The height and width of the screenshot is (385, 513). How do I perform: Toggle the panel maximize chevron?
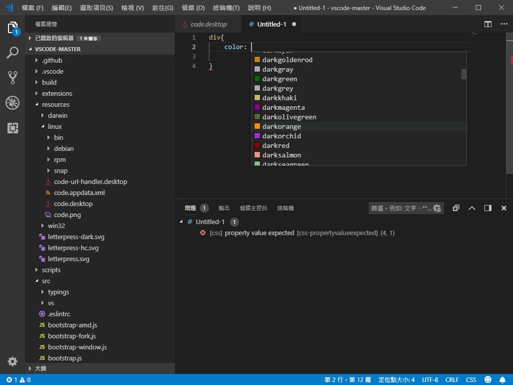coord(471,208)
